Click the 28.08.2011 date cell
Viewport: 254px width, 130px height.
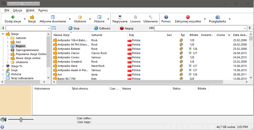[240, 74]
